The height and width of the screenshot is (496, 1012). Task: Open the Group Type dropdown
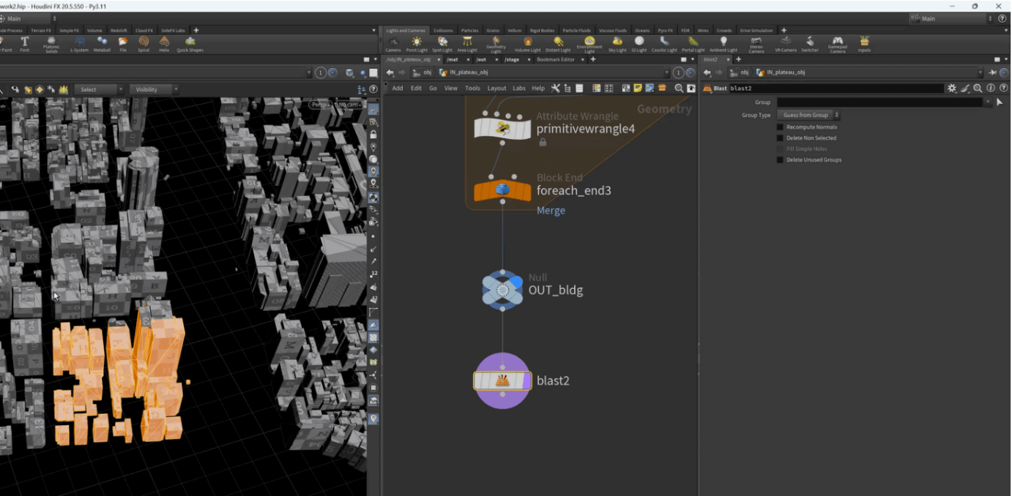(x=809, y=116)
